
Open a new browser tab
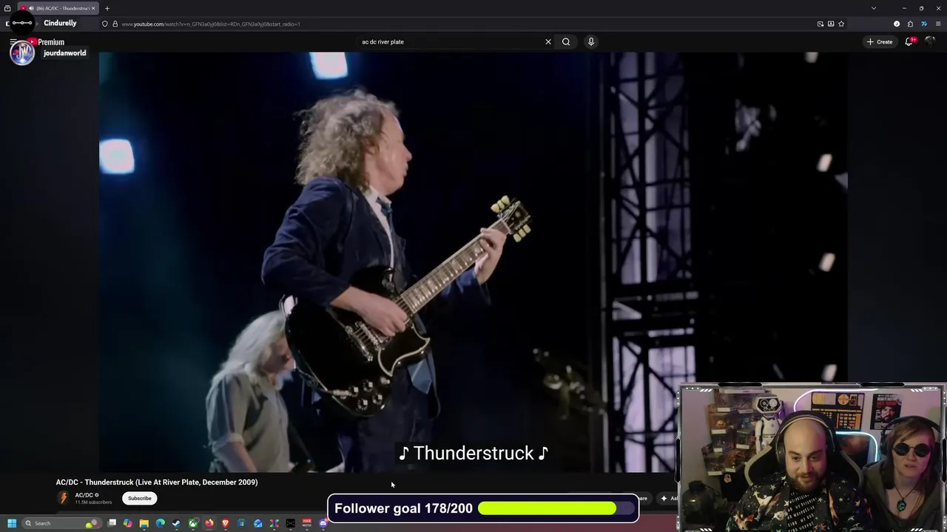tap(107, 8)
